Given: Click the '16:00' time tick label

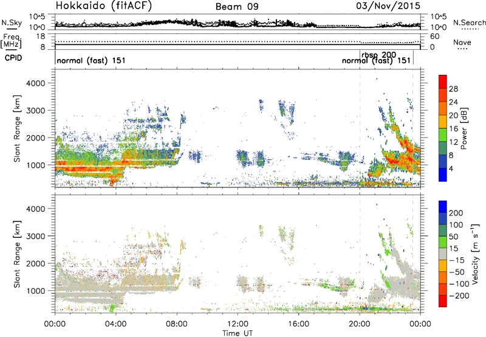Looking at the screenshot, I should click(298, 324).
